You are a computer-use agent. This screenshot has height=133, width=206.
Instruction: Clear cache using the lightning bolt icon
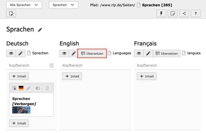(x=161, y=13)
